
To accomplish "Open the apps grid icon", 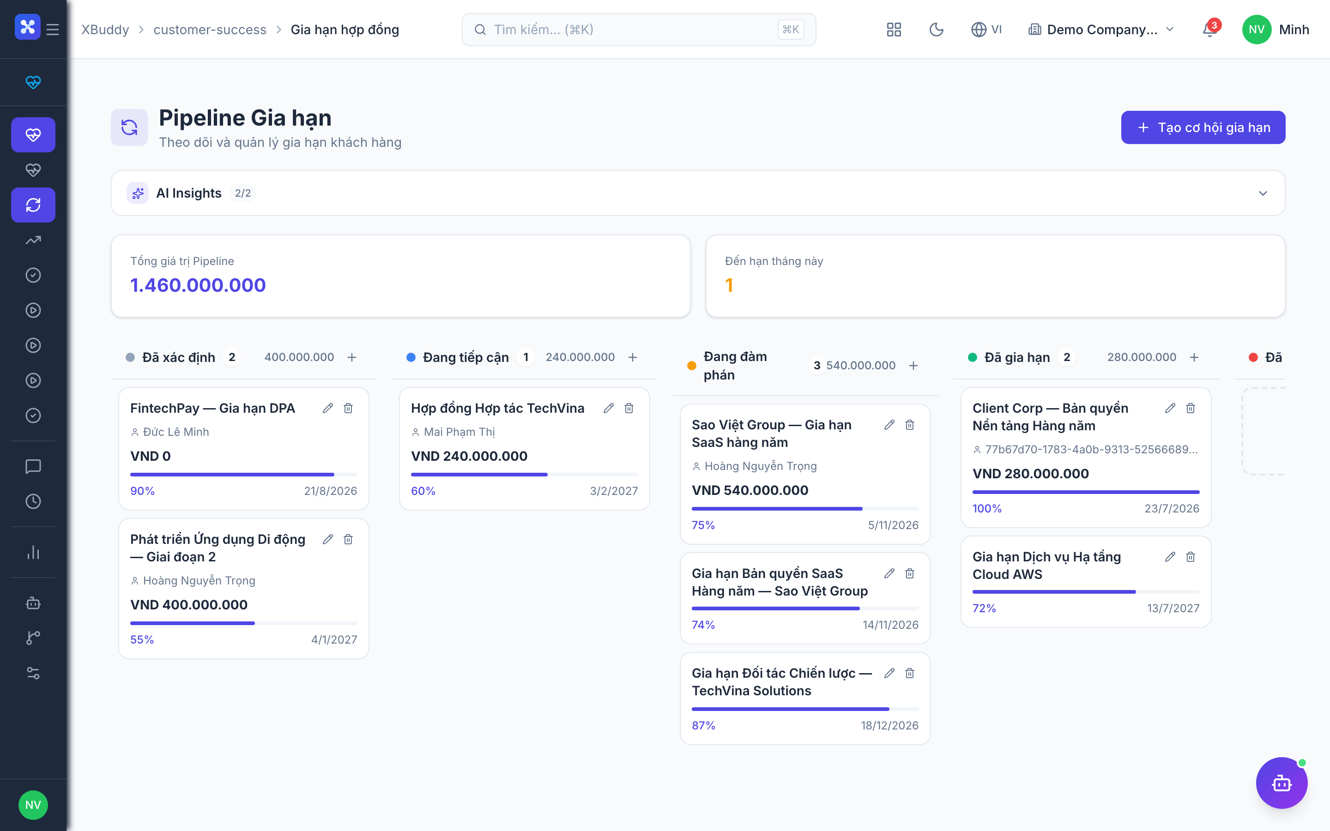I will coord(894,30).
